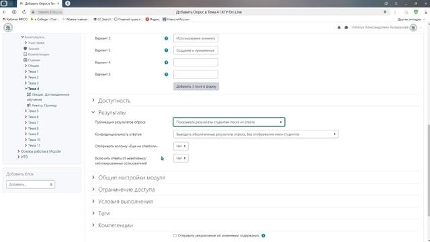The width and height of the screenshot is (430, 242).
Task: Open Добавить блок dropdown
Action: tap(30, 184)
